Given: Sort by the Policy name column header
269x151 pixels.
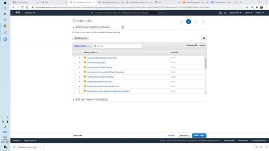Looking at the screenshot, I should coord(91,52).
